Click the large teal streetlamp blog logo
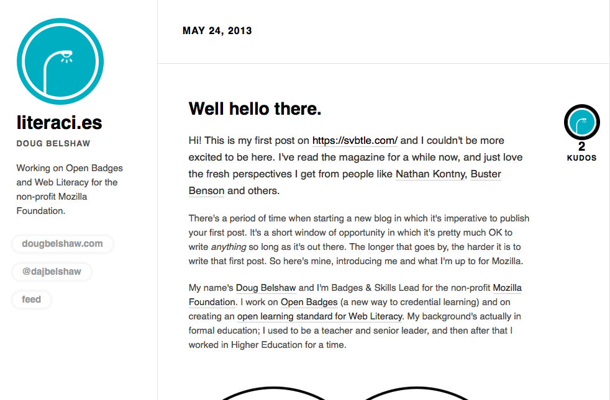The height and width of the screenshot is (400, 610). pos(60,62)
